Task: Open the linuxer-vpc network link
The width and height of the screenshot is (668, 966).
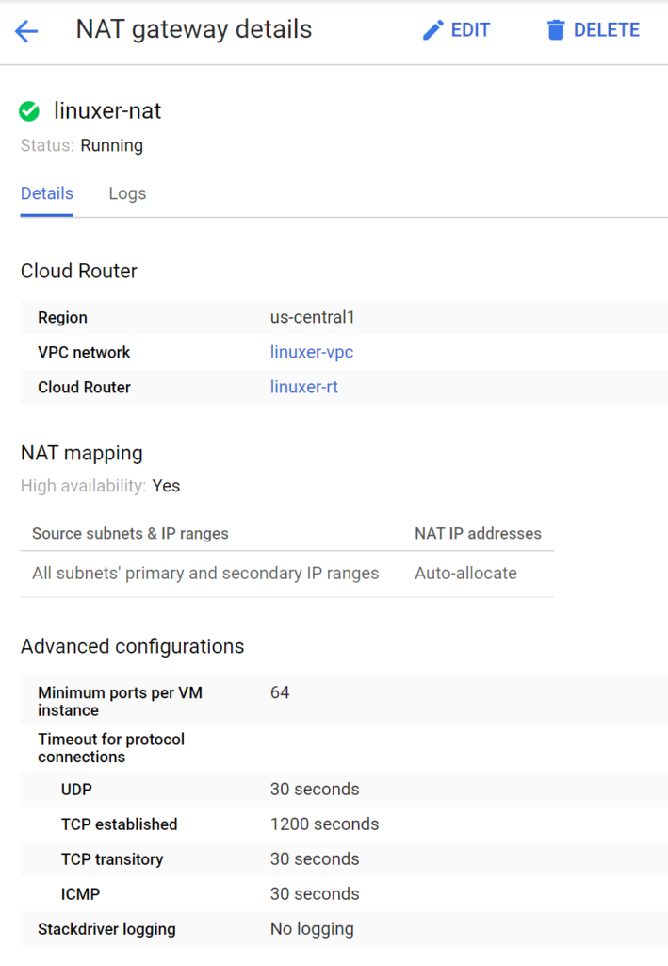Action: (x=311, y=352)
